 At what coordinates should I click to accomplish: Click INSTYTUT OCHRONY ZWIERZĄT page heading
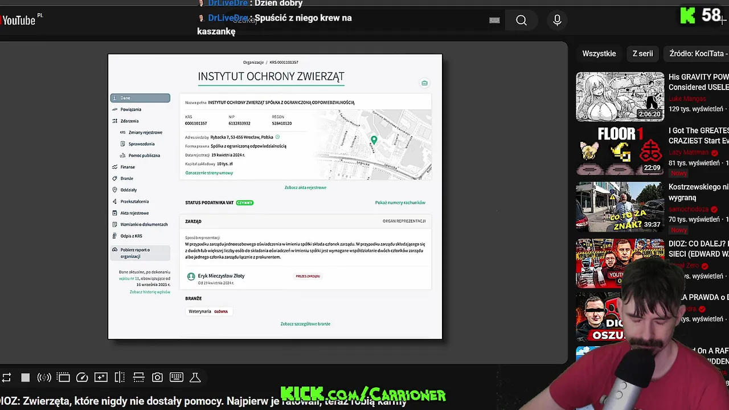(271, 76)
